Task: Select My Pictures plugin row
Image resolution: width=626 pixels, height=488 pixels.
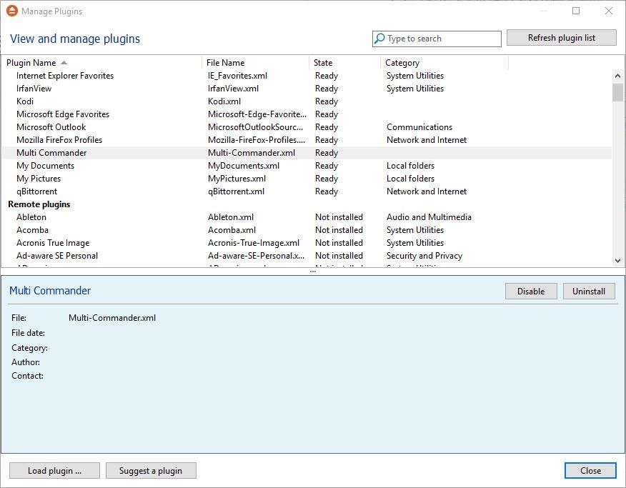Action: (x=307, y=179)
